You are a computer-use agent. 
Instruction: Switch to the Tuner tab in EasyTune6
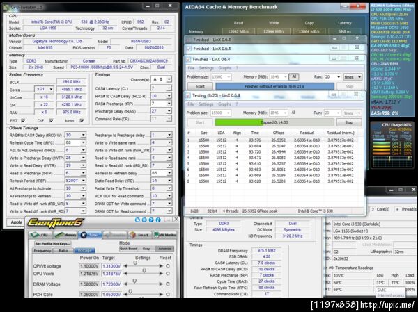(x=90, y=235)
